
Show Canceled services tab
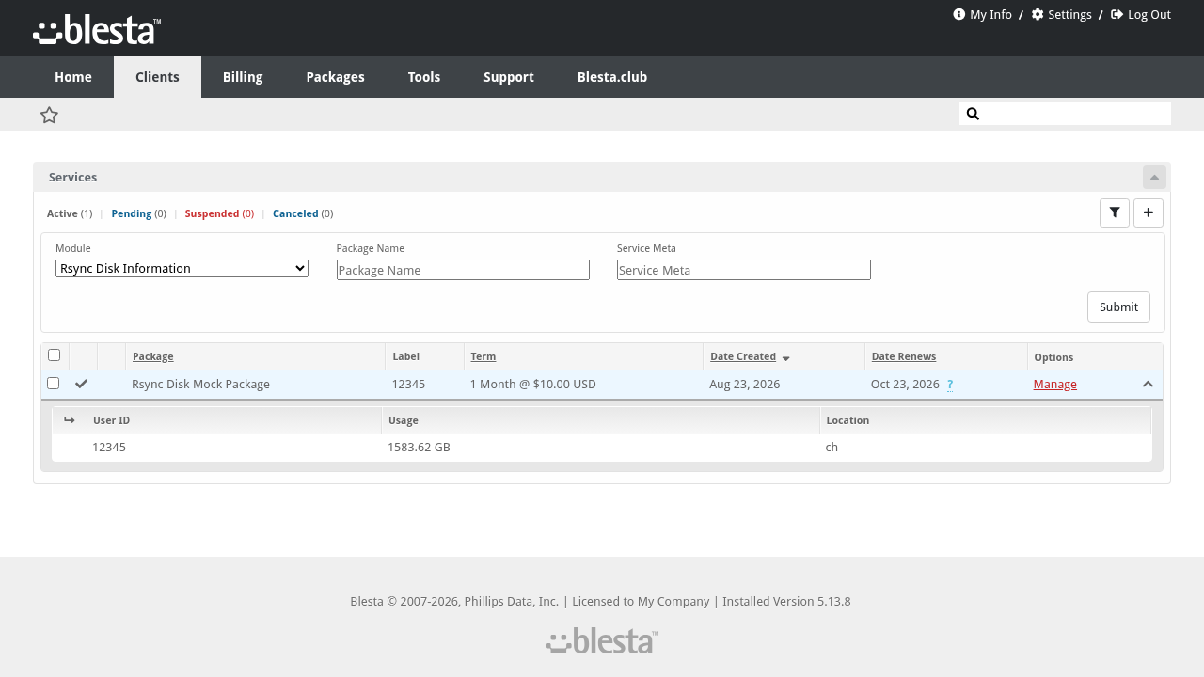coord(303,213)
